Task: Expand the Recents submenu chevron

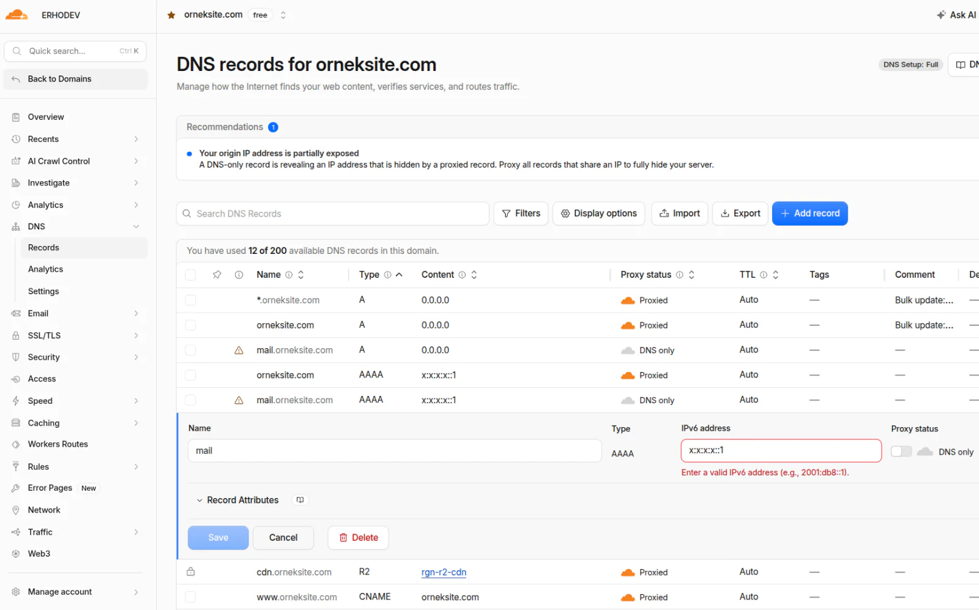Action: tap(136, 139)
